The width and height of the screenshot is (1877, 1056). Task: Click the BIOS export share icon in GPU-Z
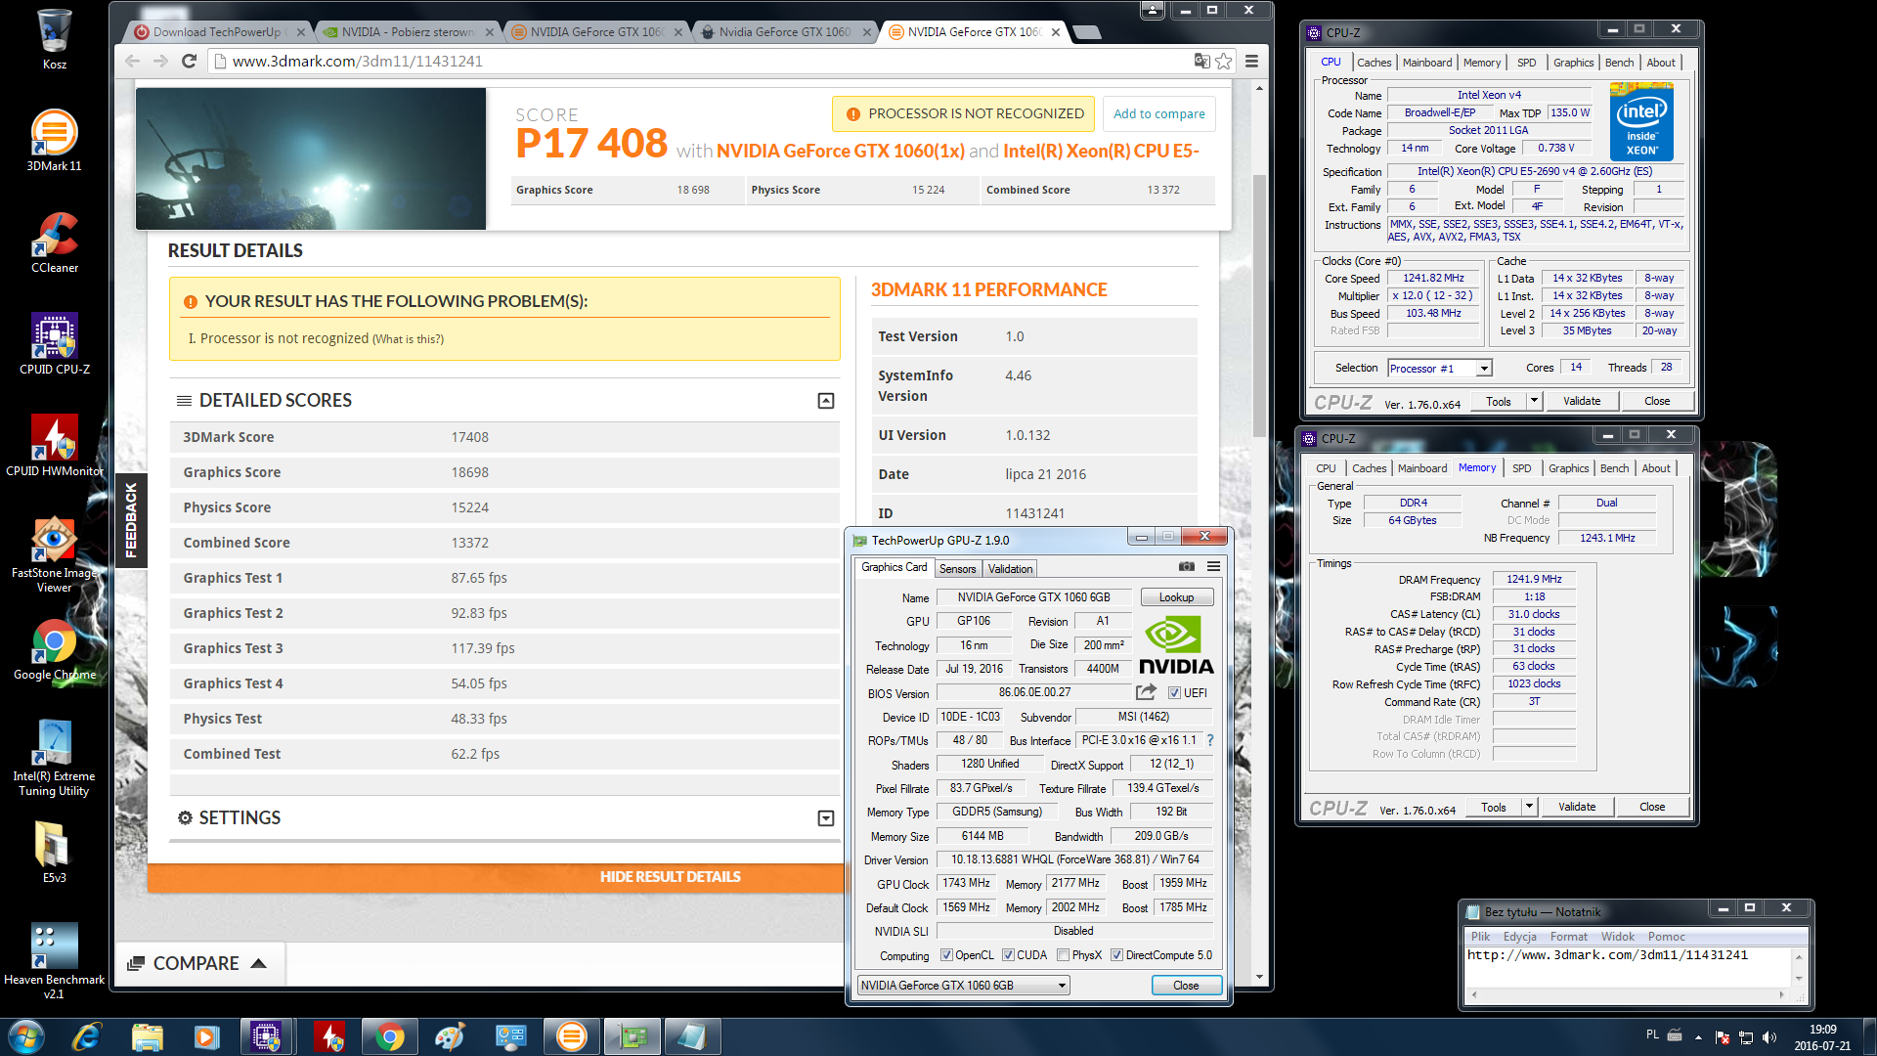click(1146, 692)
